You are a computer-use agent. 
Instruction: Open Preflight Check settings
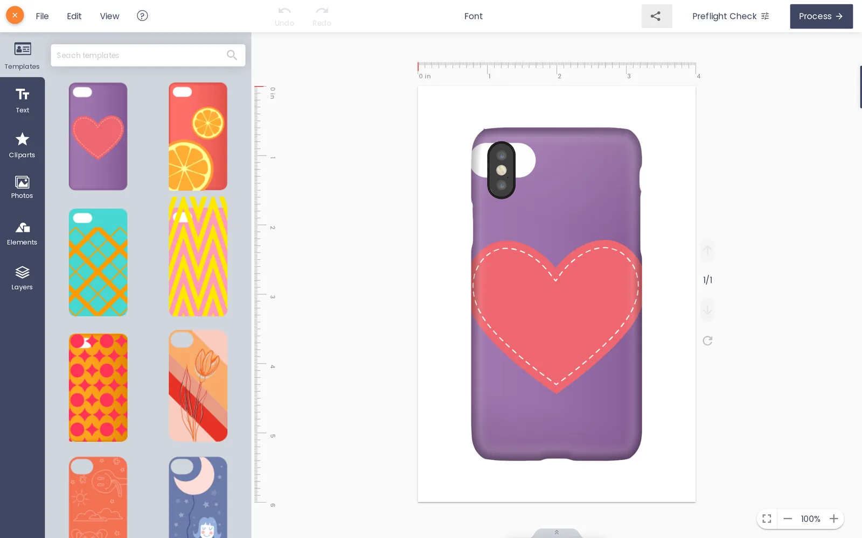731,16
